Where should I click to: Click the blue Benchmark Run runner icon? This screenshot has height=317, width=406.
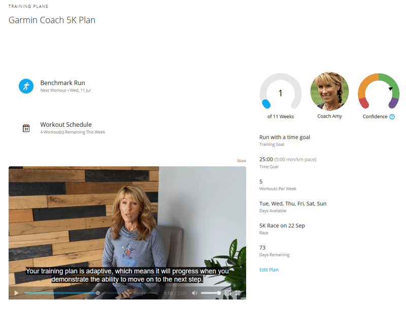pyautogui.click(x=26, y=86)
